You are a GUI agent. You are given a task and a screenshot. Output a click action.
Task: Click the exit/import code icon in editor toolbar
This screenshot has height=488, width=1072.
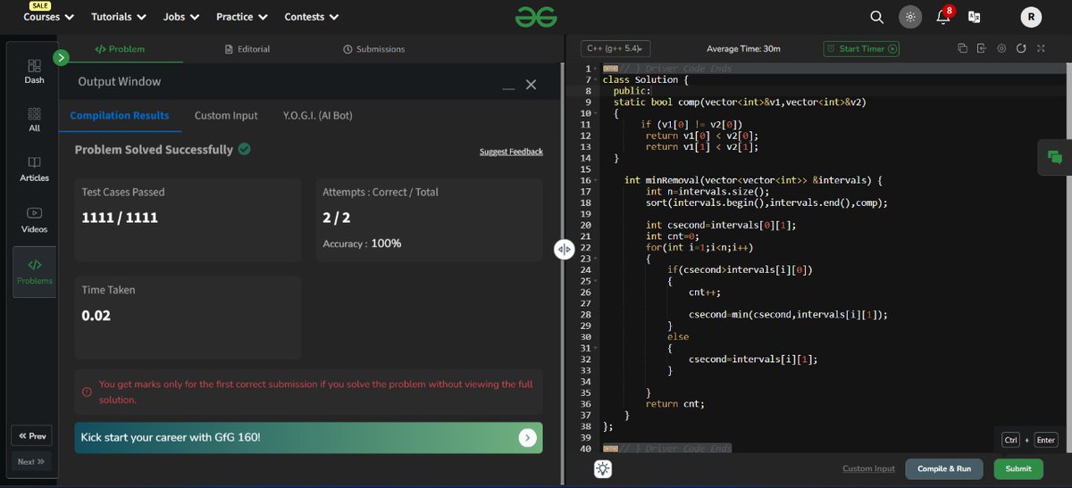pyautogui.click(x=982, y=48)
